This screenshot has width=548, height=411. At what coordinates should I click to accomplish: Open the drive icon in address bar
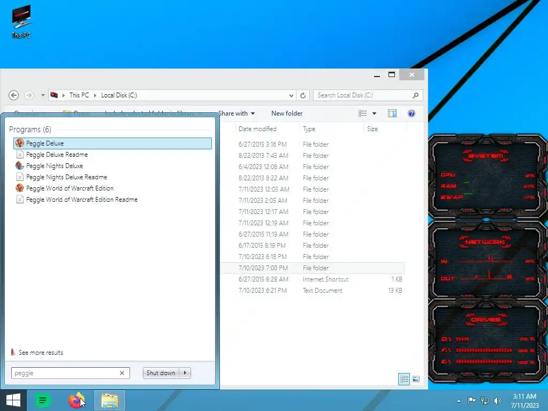(54, 95)
